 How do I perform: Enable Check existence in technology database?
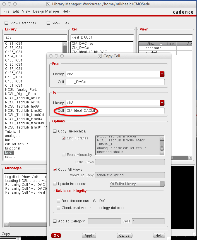pyautogui.click(x=58, y=208)
